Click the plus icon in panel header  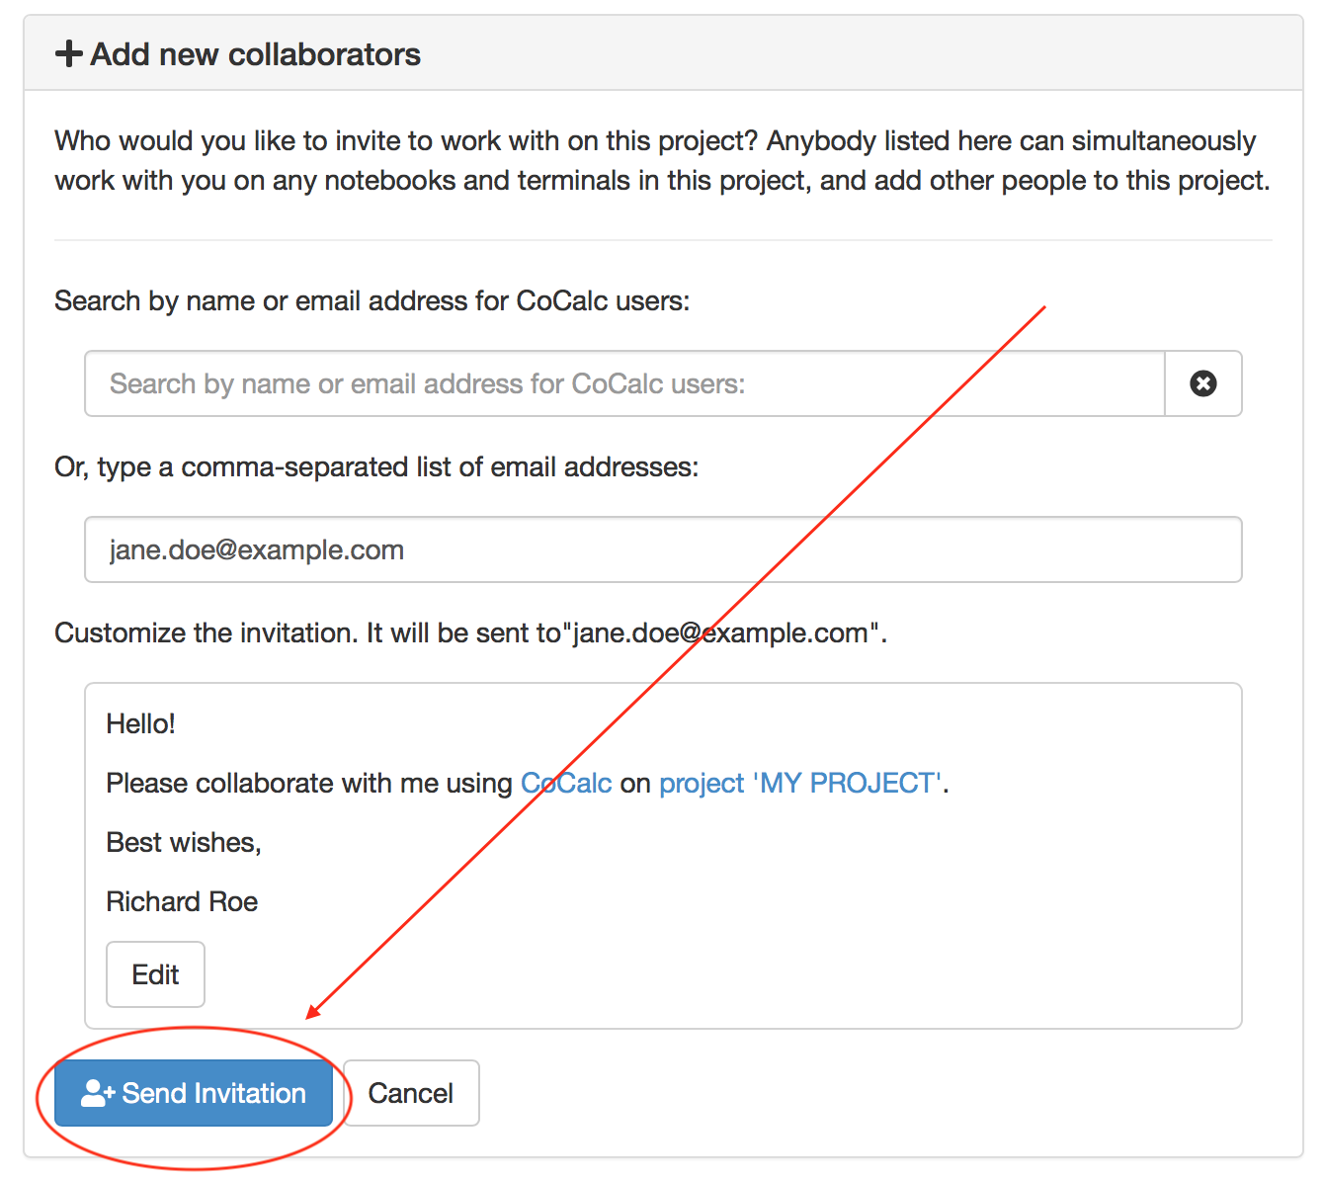pos(68,53)
